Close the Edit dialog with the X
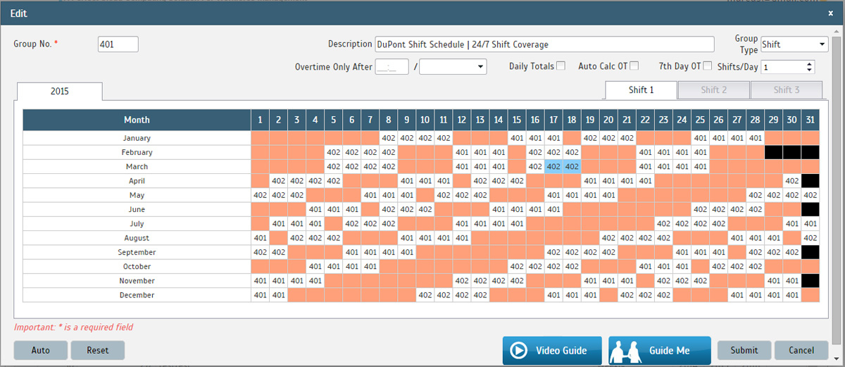This screenshot has width=845, height=367. [x=830, y=13]
